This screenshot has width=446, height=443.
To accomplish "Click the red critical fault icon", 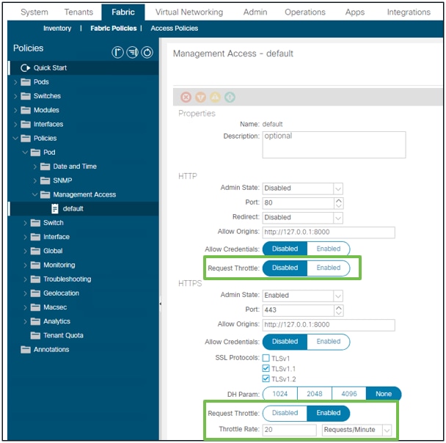I will [186, 98].
